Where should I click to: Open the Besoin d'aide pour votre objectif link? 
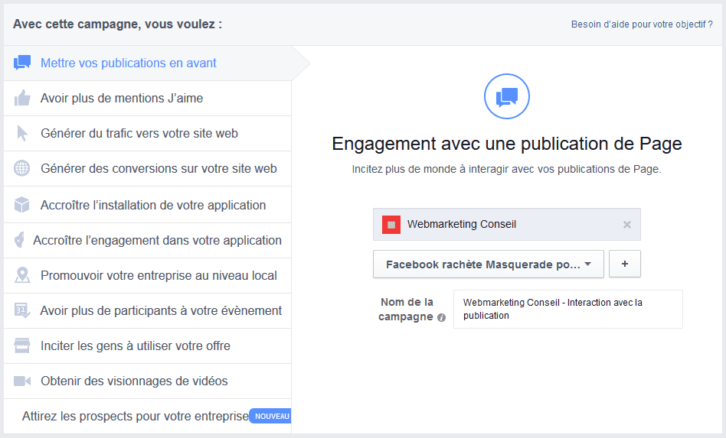click(x=642, y=24)
